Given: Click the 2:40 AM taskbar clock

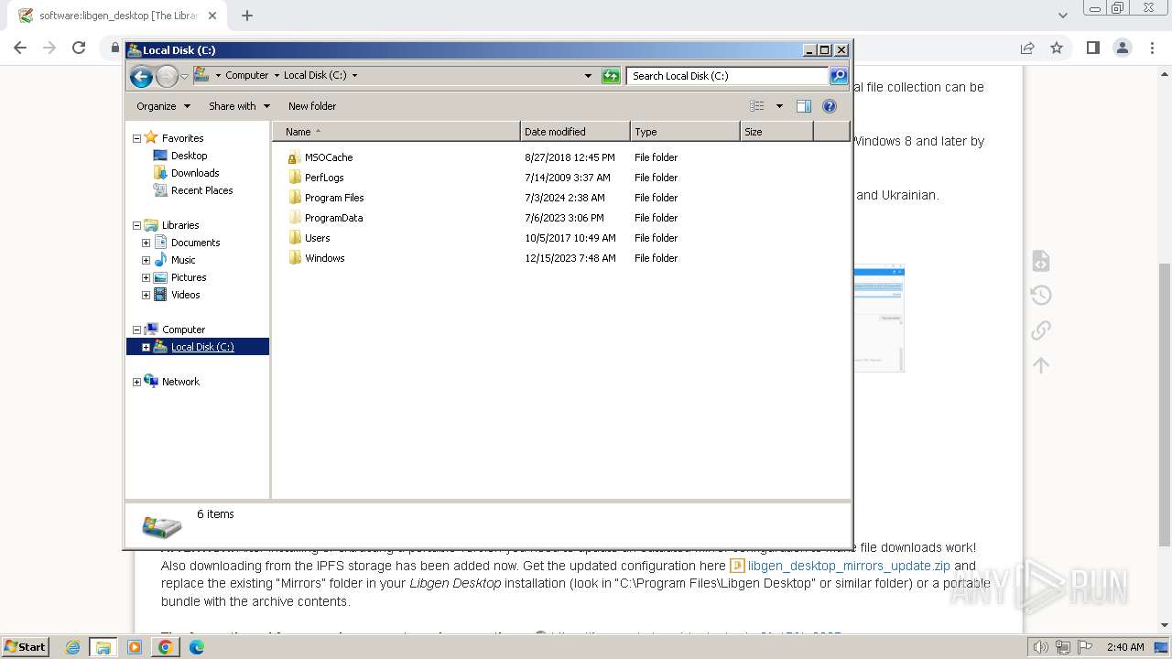Looking at the screenshot, I should tap(1125, 647).
